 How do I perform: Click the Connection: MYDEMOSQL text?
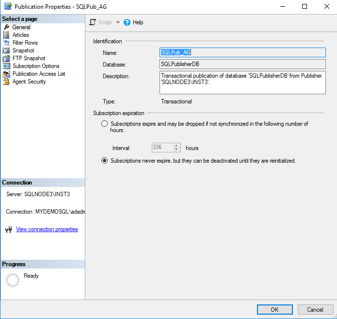(46, 212)
